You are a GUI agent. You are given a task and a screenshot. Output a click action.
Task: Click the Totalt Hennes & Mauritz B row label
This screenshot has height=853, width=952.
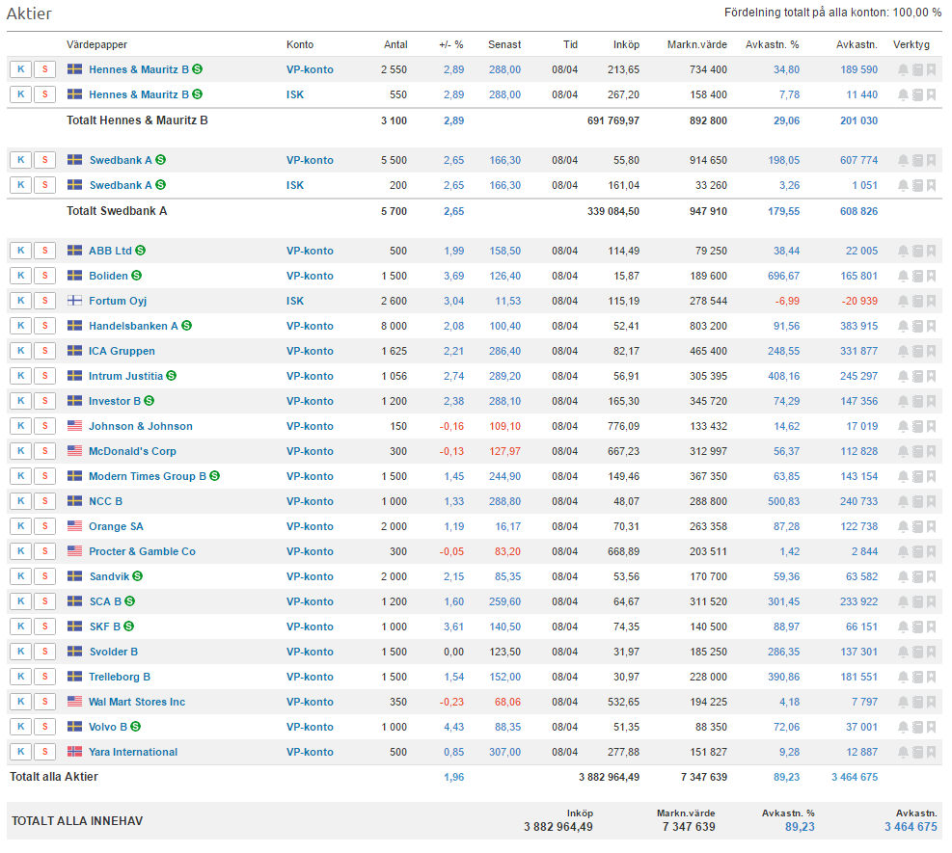click(137, 120)
